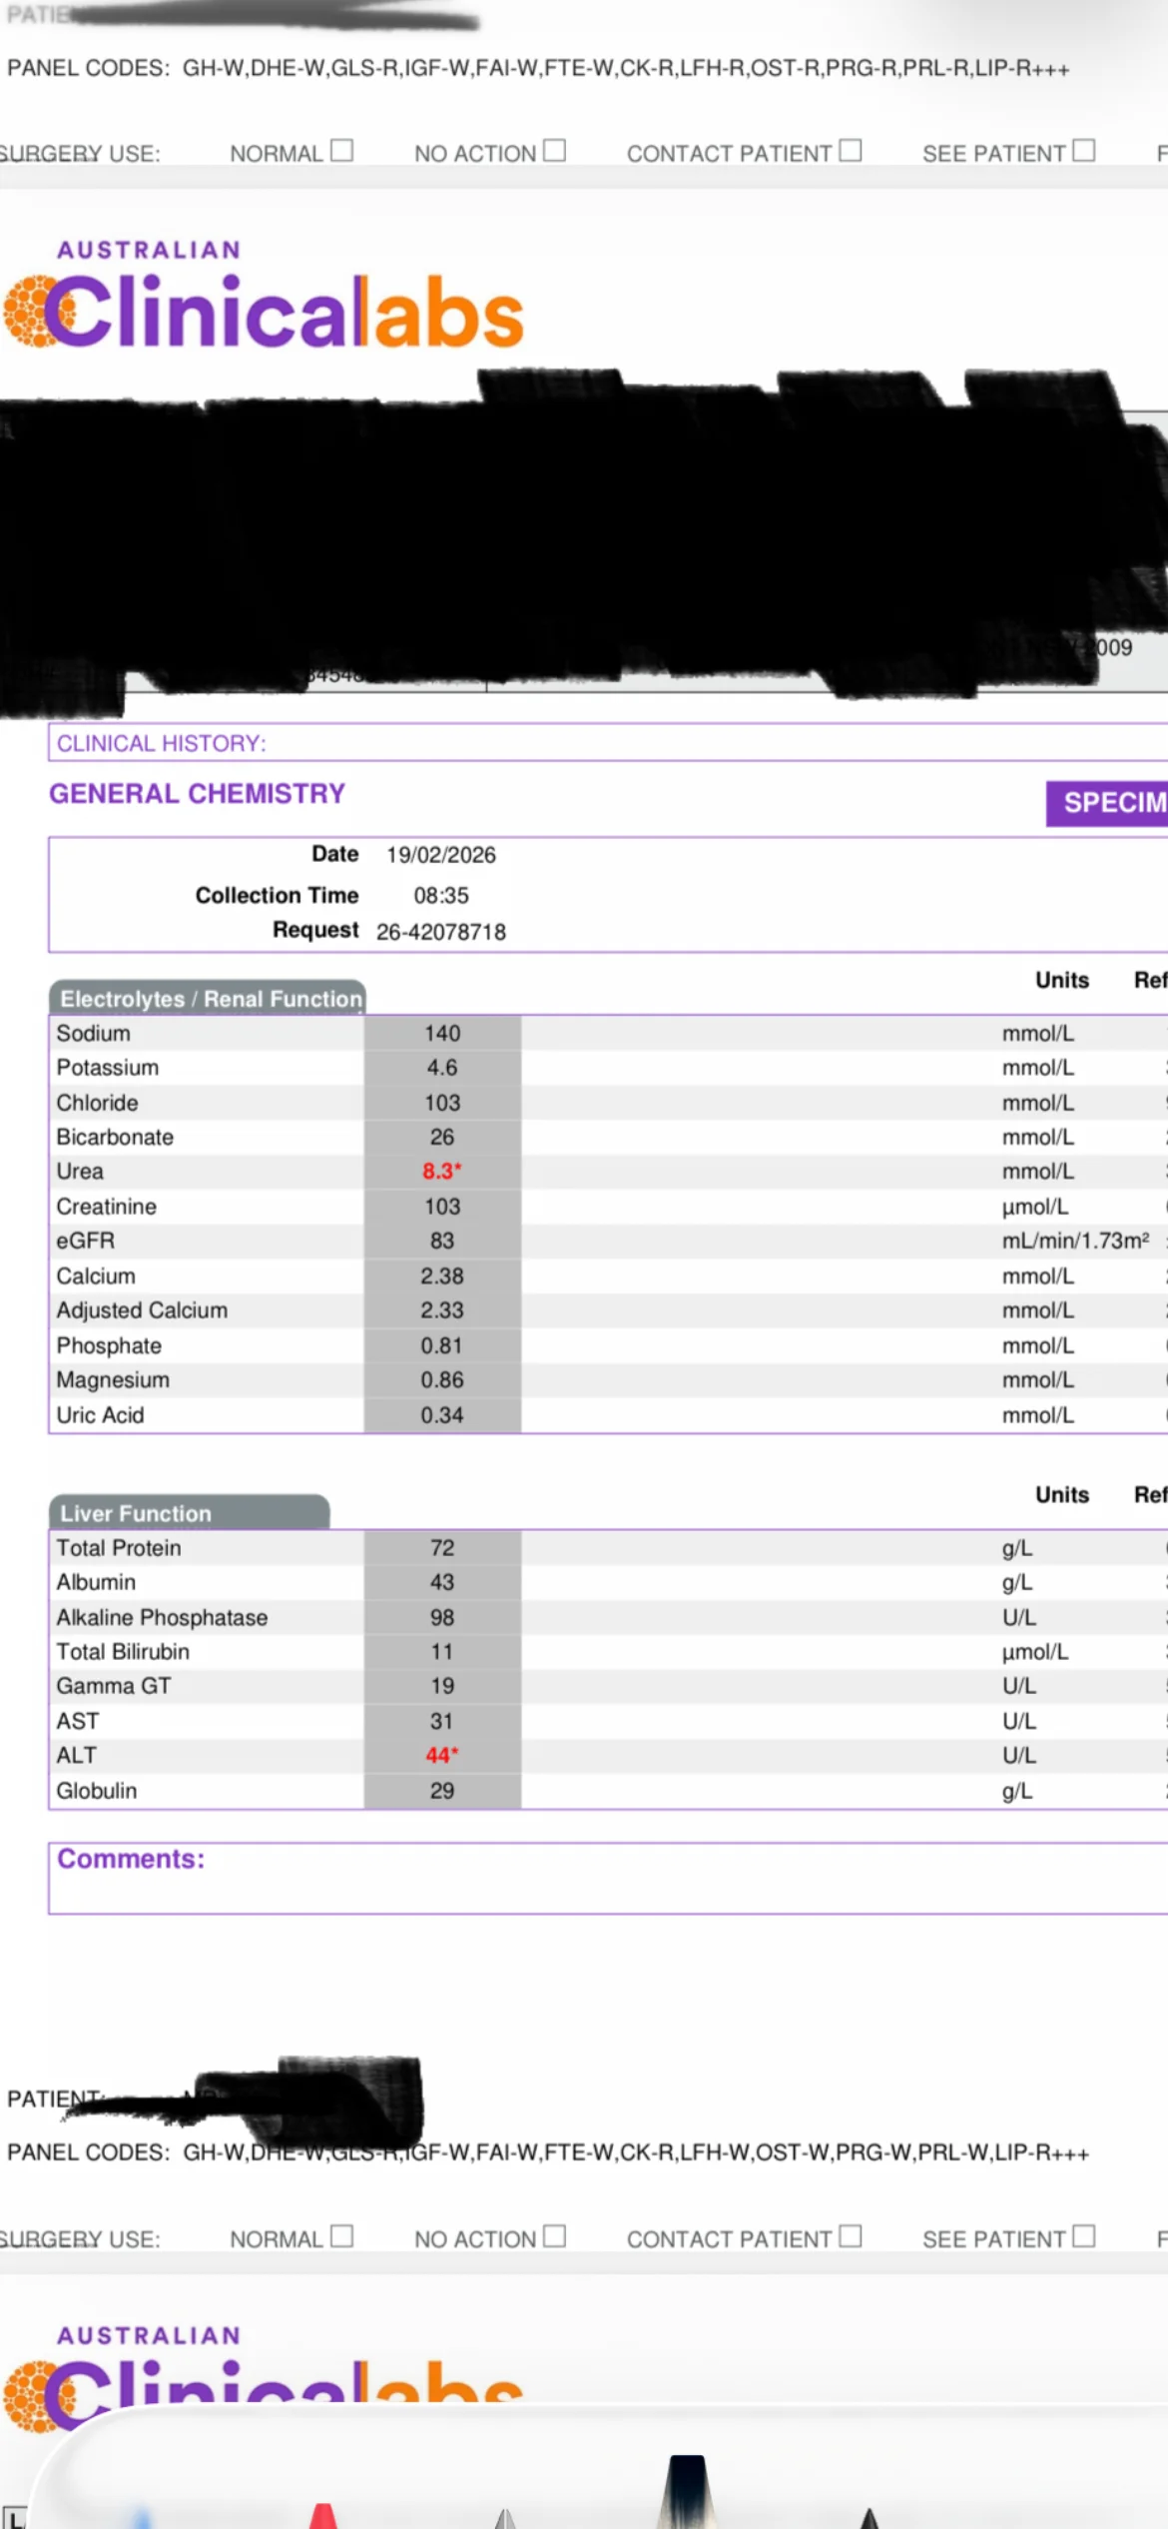Tap the flagged red Urea value 8.3

pos(441,1172)
